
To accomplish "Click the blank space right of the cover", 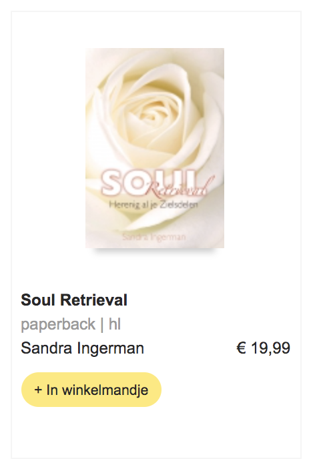I will point(262,148).
